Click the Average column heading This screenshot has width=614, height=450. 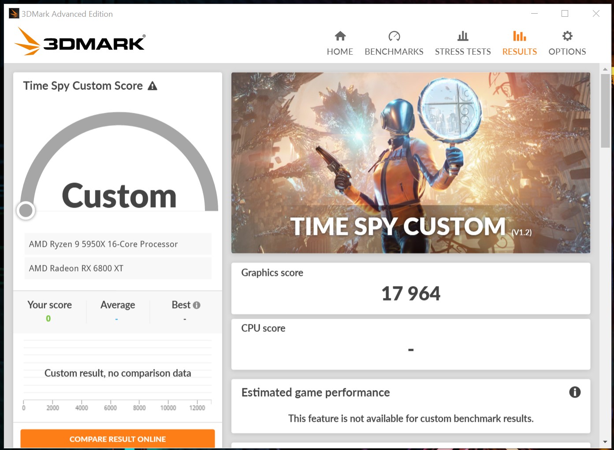click(118, 305)
